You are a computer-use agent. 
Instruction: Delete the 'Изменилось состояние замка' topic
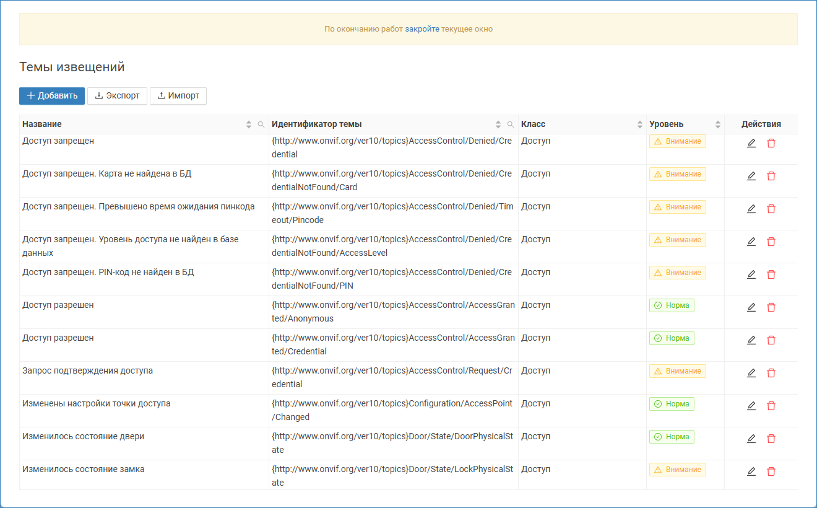point(771,471)
